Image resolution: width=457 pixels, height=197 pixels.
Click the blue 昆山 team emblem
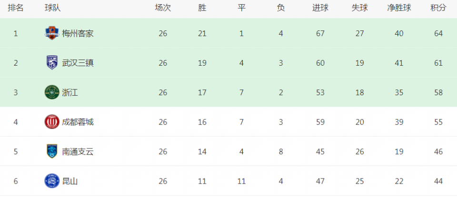point(52,181)
